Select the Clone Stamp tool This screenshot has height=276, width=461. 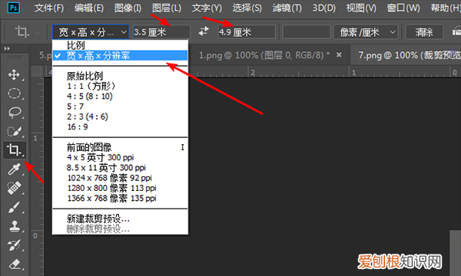(14, 226)
